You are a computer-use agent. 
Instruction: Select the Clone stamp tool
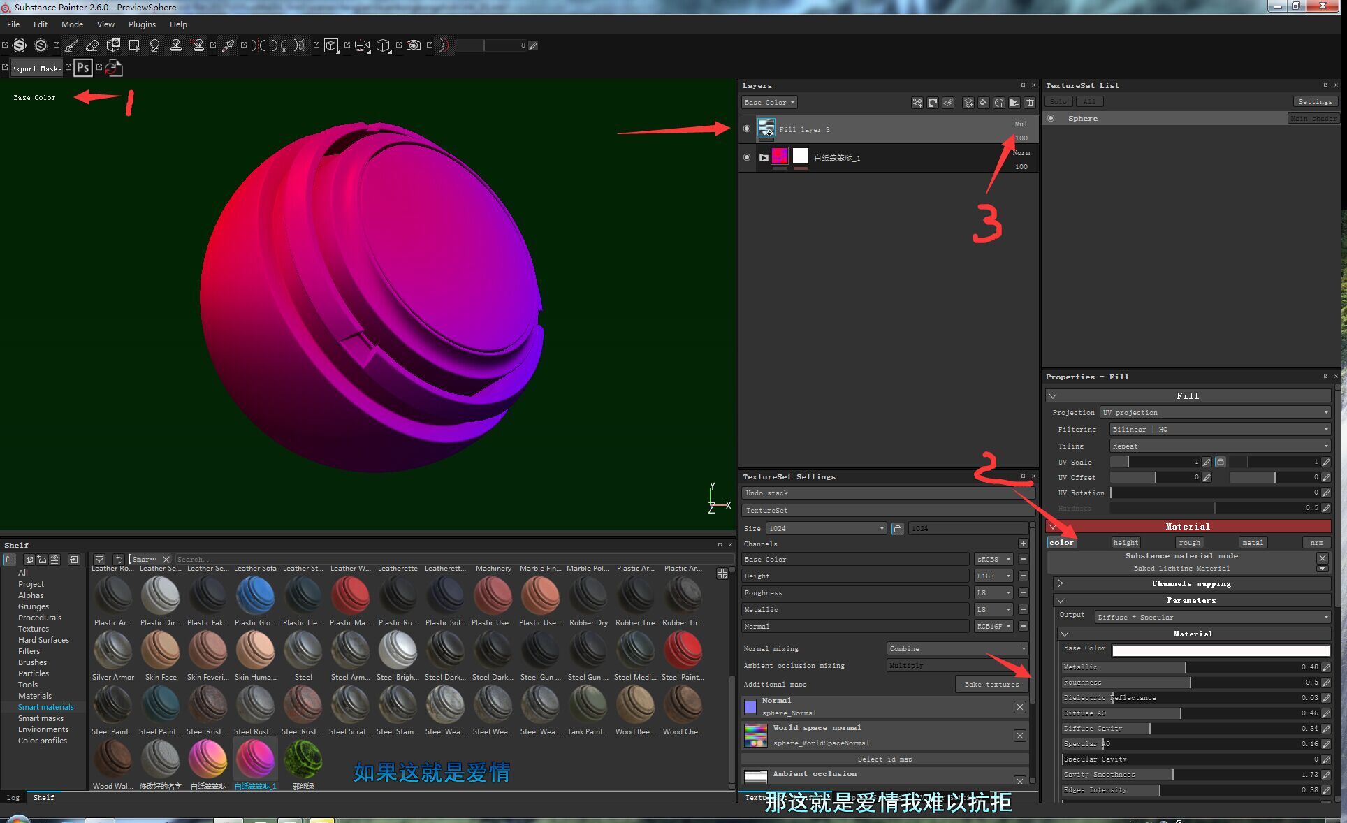176,45
